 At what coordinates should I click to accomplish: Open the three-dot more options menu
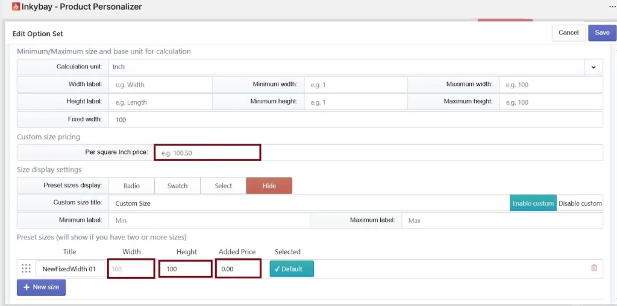click(x=612, y=7)
